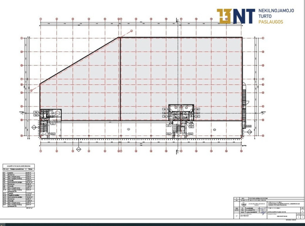
Task: Click the 2-1 Laiptinė table row
Action: click(19, 173)
